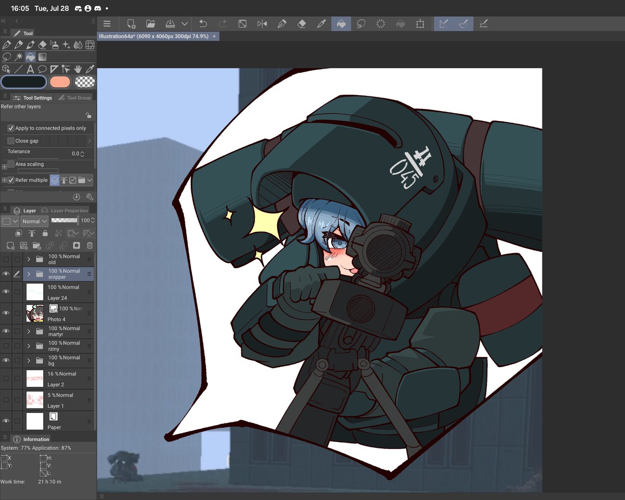The width and height of the screenshot is (625, 500).
Task: Click the Delete layer trash icon
Action: 90,245
